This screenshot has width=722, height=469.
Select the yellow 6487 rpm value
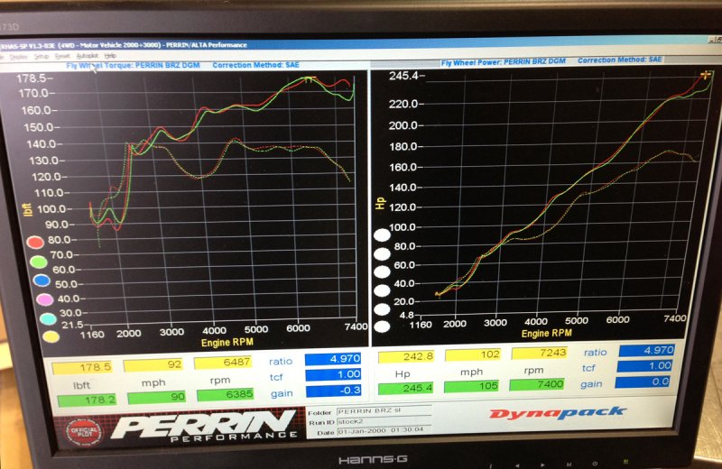click(x=223, y=363)
